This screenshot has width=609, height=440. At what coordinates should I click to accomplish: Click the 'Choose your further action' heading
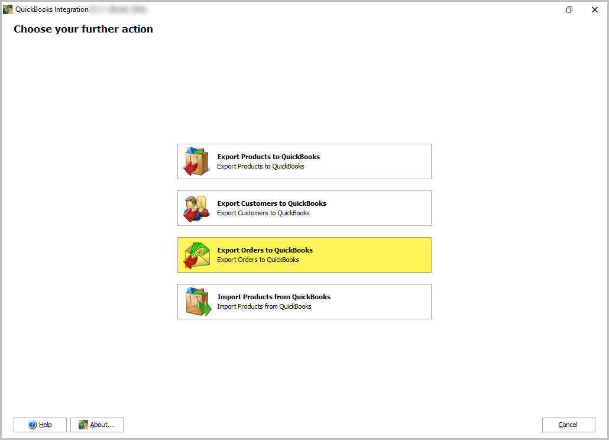pos(83,29)
